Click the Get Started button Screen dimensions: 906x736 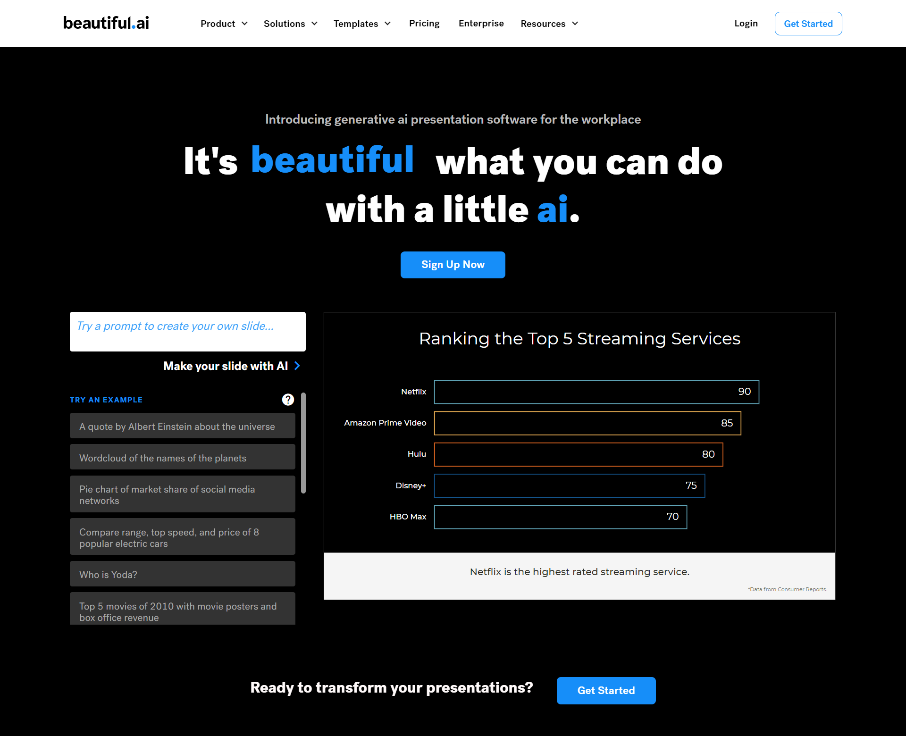coord(807,23)
